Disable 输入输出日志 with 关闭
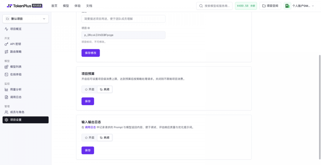Image resolution: width=321 pixels, height=165 pixels. [105, 138]
